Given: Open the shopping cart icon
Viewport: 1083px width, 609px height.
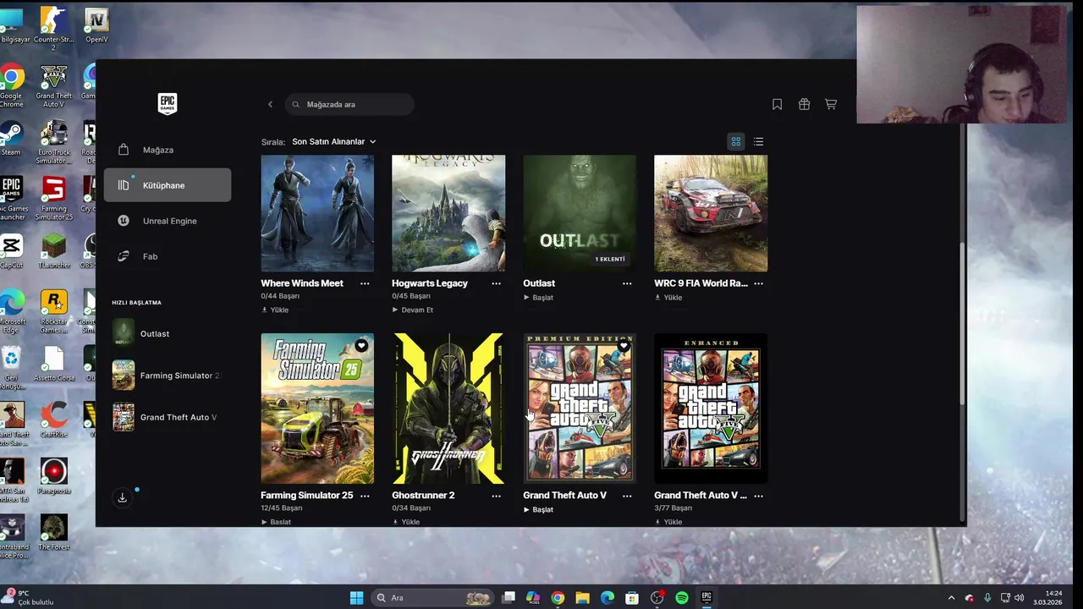Looking at the screenshot, I should (831, 104).
